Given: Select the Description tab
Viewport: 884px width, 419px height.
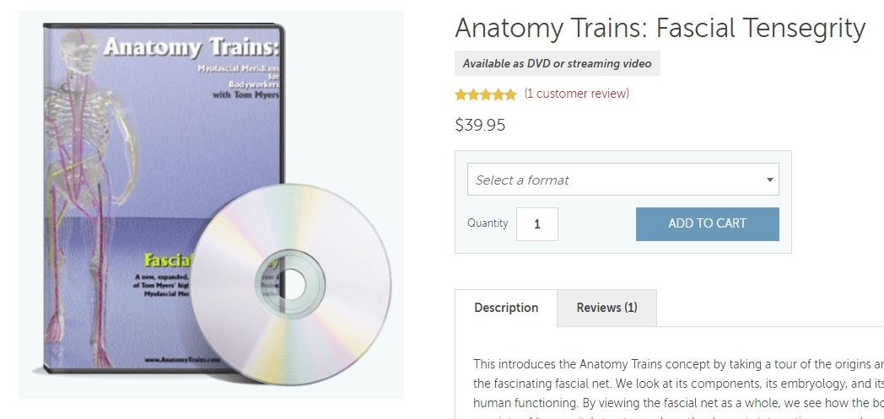Looking at the screenshot, I should (x=506, y=308).
